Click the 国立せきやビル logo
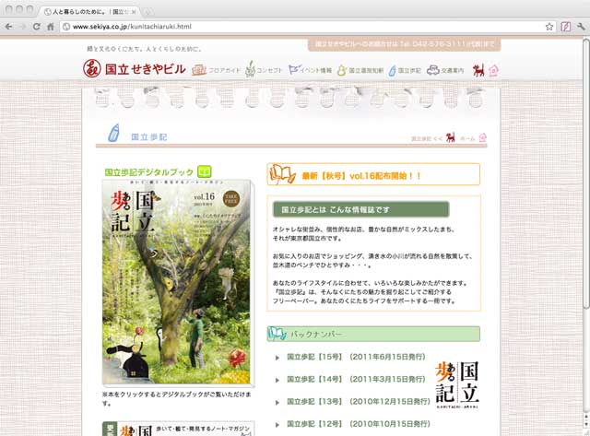Image resolution: width=590 pixels, height=436 pixels. point(135,69)
